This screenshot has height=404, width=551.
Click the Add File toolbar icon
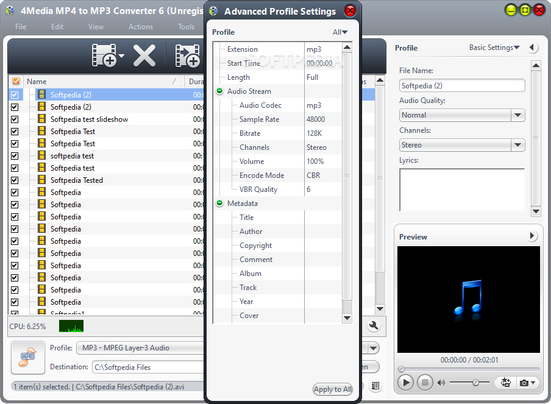[104, 55]
